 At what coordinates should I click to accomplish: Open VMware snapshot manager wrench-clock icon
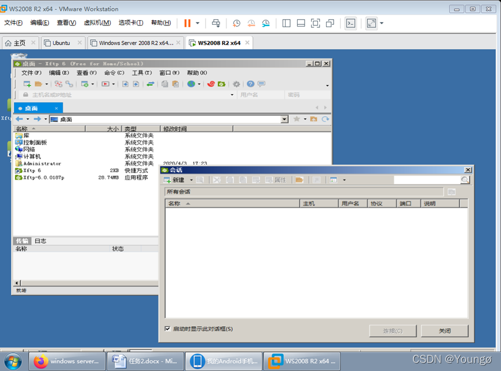pos(266,23)
